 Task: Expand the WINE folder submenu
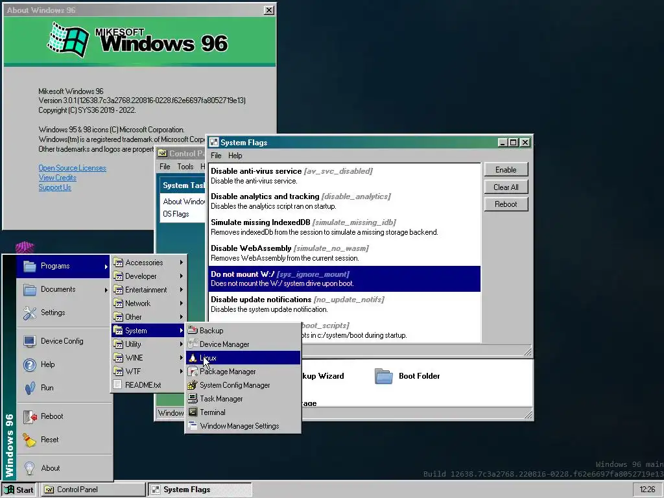click(x=148, y=358)
